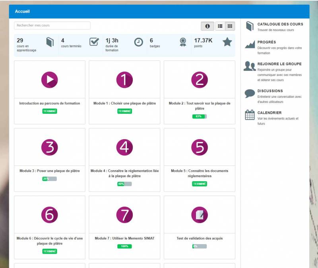
Task: Open the Progrès chart icon
Action: coord(250,44)
